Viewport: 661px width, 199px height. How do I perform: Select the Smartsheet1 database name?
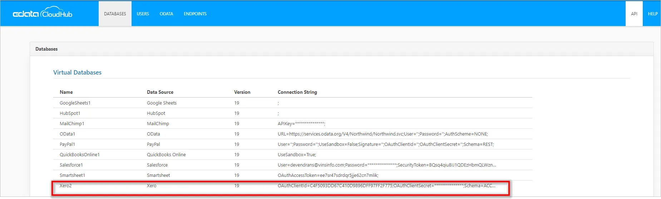[x=72, y=175]
